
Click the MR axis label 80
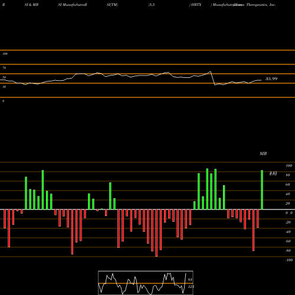[287, 175]
